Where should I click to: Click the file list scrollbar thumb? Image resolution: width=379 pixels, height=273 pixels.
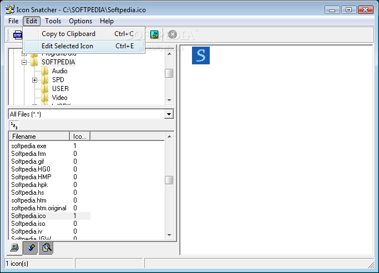tap(169, 180)
